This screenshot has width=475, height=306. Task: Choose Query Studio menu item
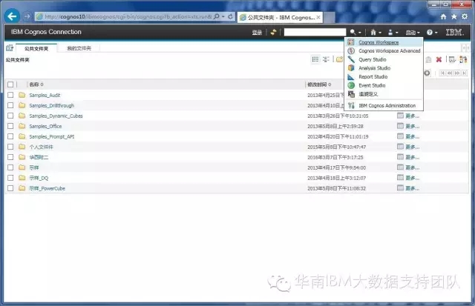(373, 59)
